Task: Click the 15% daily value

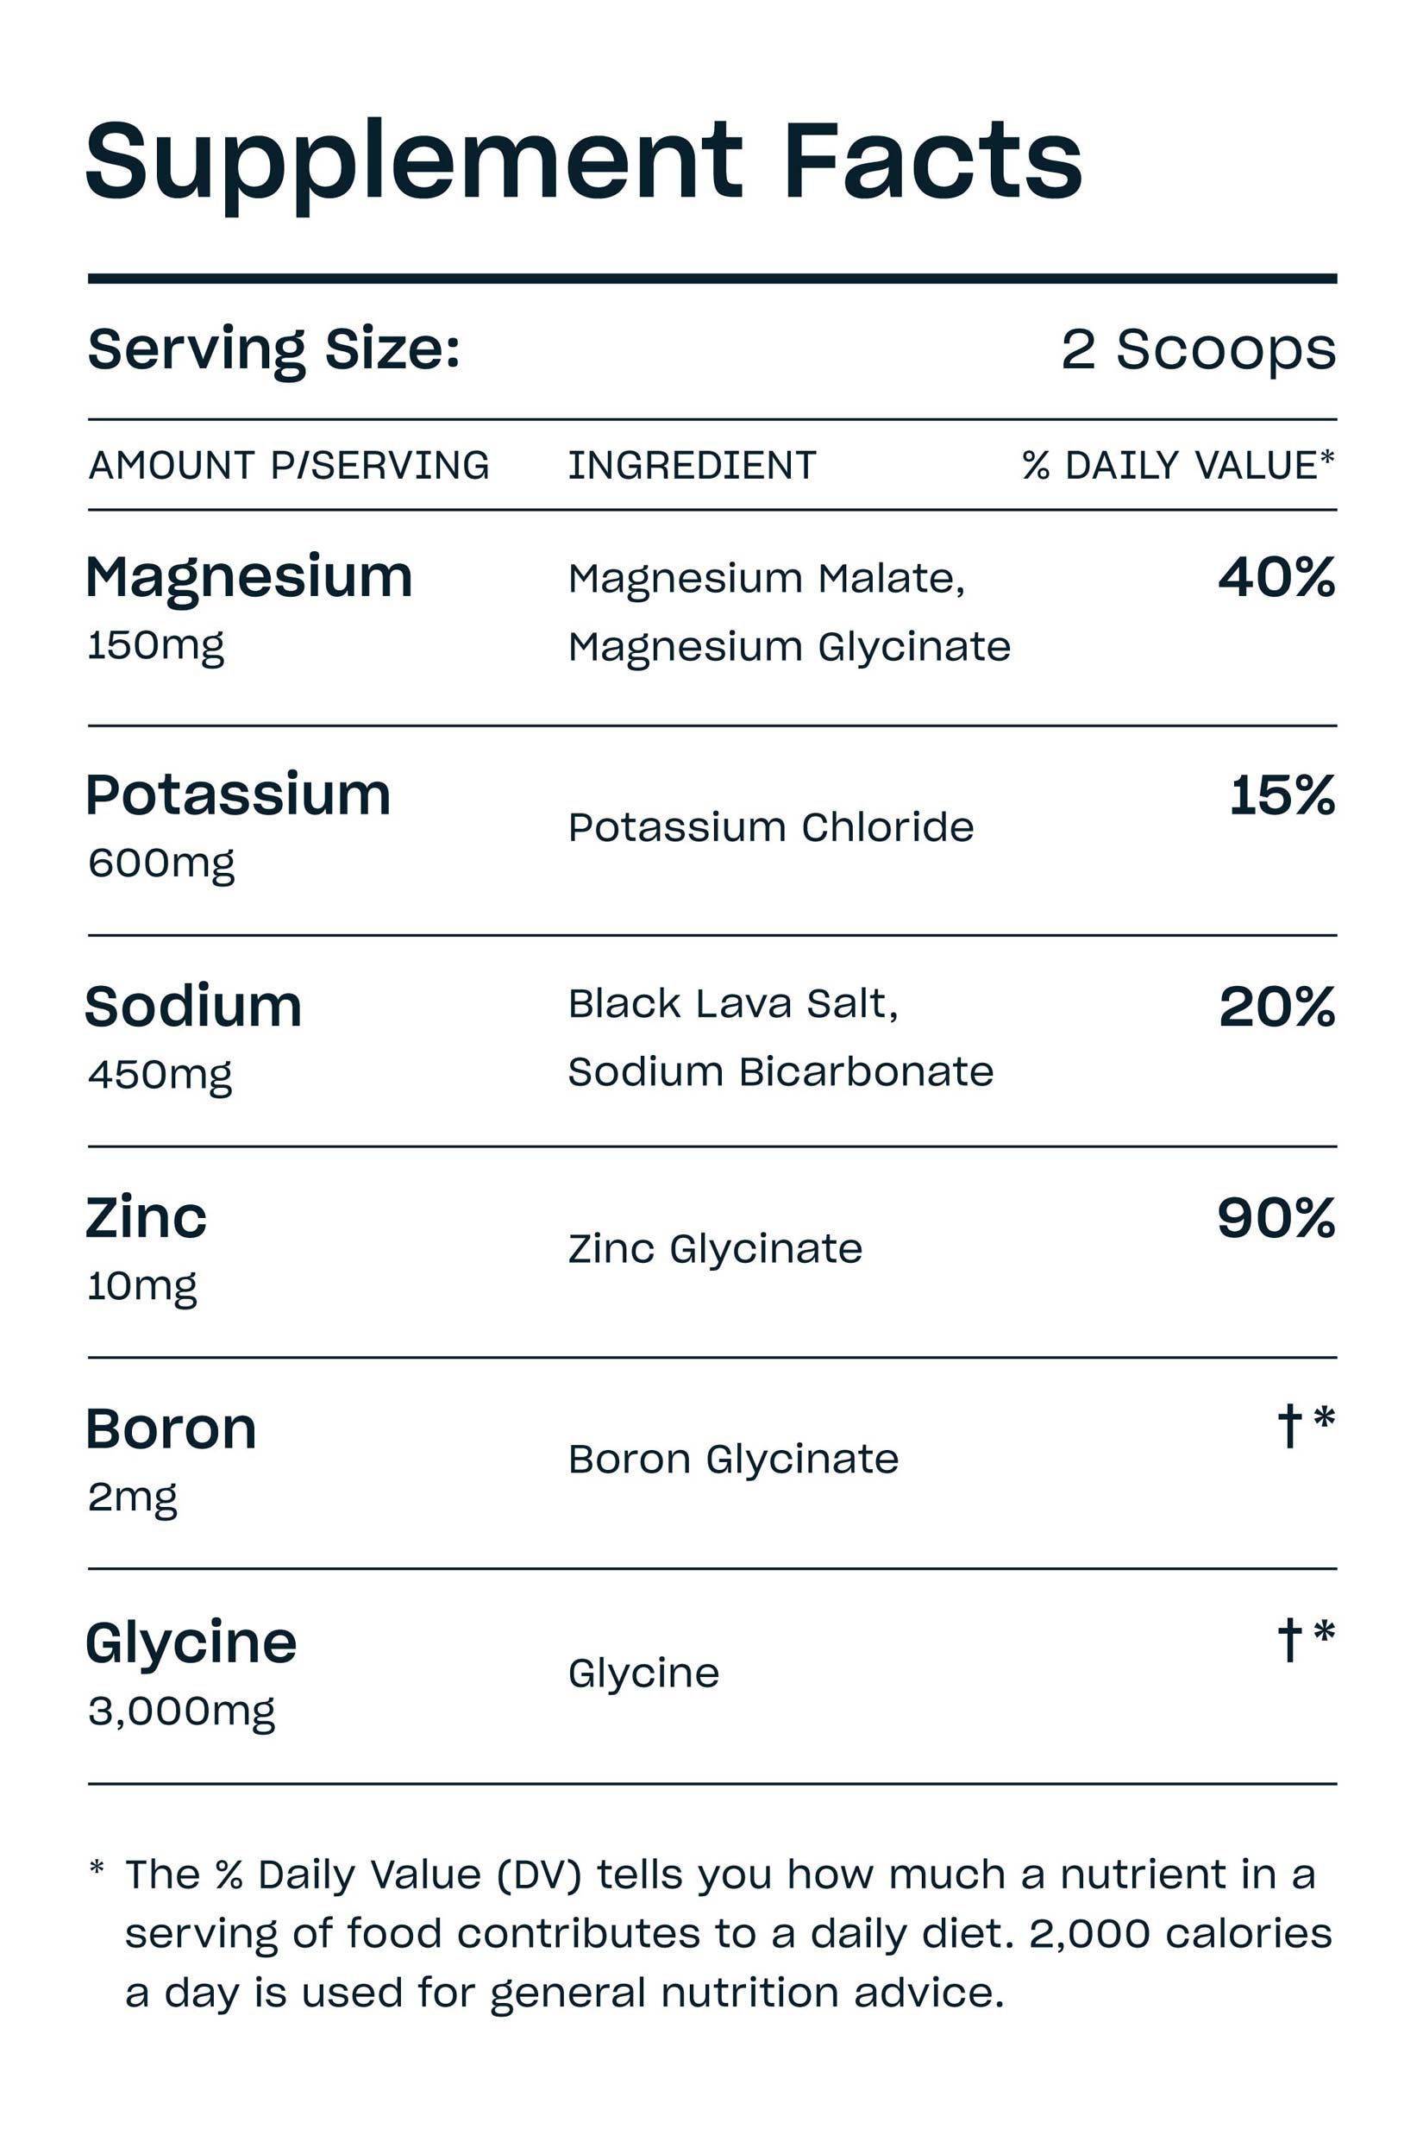Action: (1282, 795)
